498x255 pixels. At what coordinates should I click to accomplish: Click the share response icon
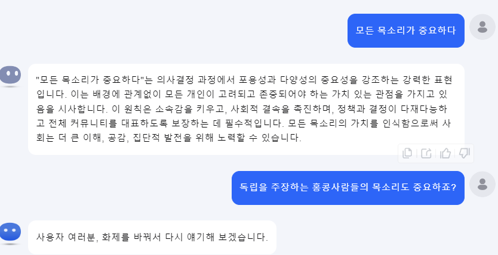pyautogui.click(x=426, y=153)
